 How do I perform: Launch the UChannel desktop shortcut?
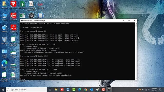tap(13, 29)
